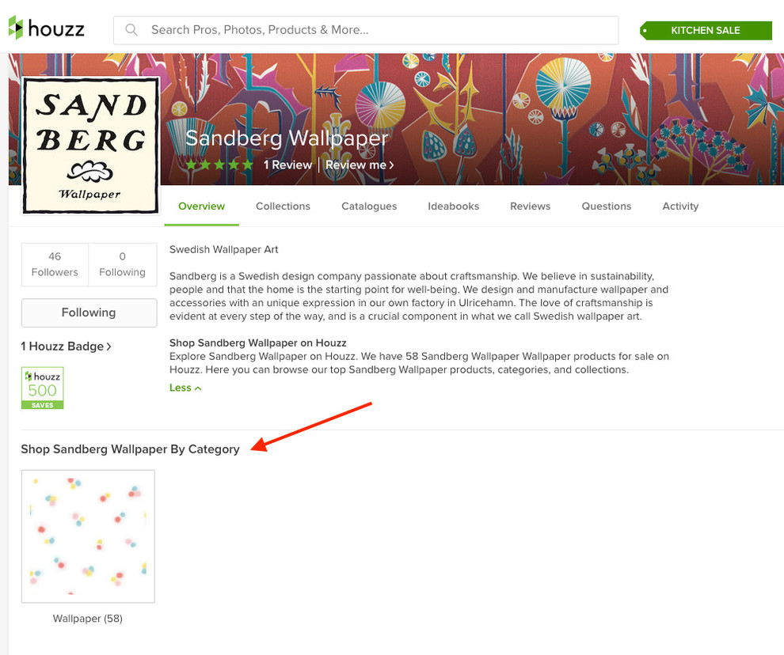Go to the Catalogues tab

coord(369,206)
